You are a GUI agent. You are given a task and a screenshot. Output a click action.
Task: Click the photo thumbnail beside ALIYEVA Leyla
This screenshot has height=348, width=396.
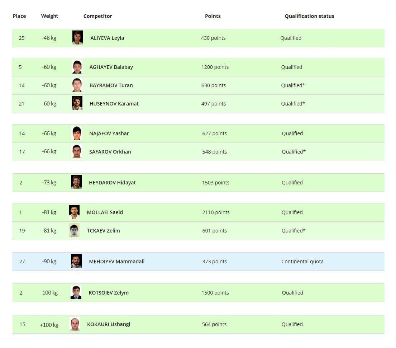click(77, 38)
